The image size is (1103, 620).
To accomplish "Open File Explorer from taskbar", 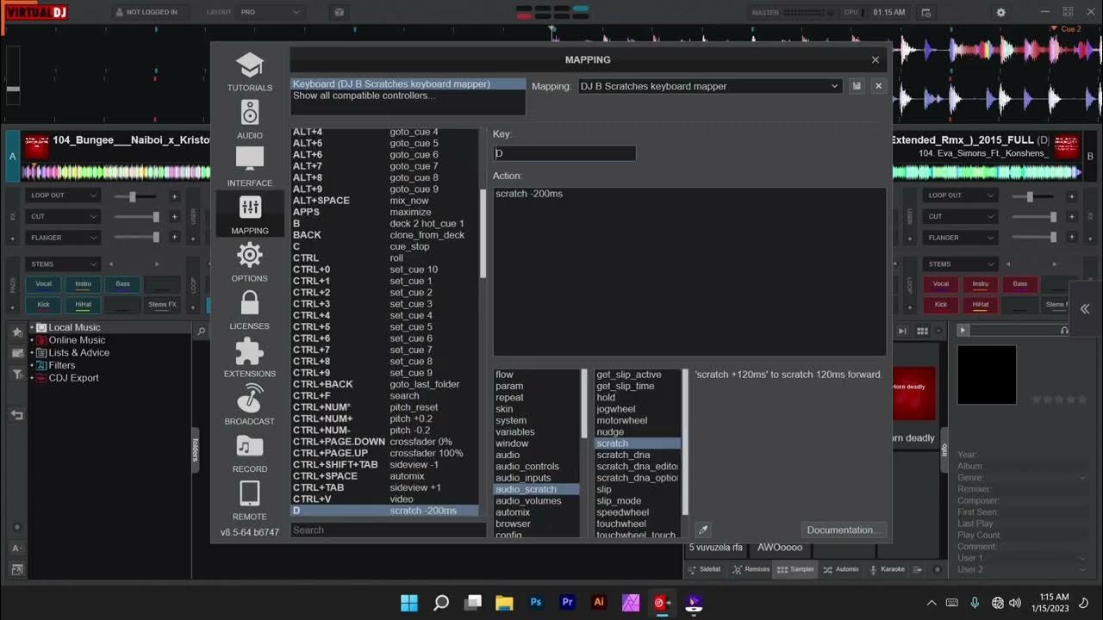I will (504, 602).
